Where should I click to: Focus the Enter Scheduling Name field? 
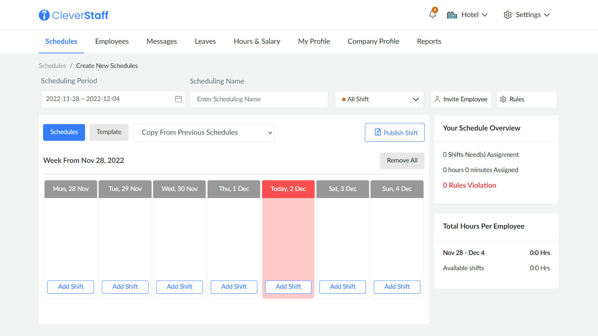[259, 99]
